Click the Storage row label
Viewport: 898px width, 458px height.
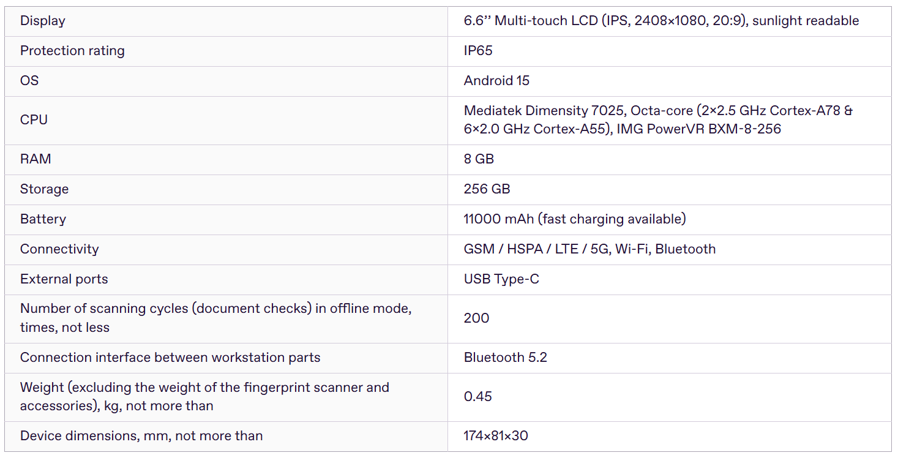(x=44, y=189)
